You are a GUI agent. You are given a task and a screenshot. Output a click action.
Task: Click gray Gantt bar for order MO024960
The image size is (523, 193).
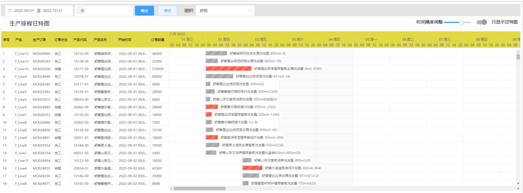click(x=216, y=53)
